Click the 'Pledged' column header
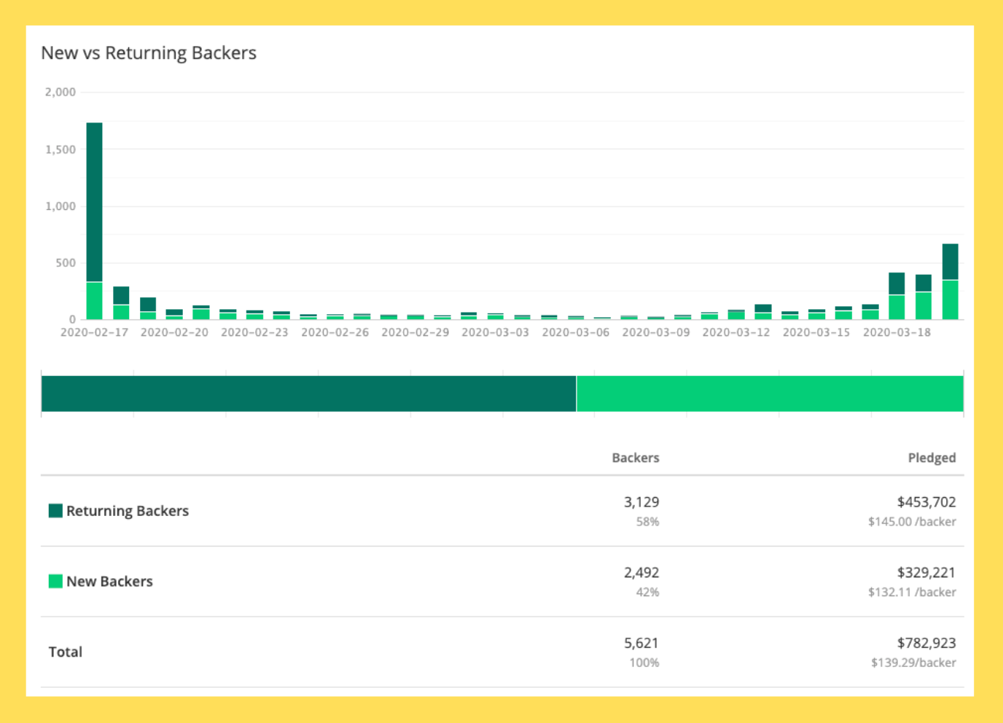Viewport: 1003px width, 723px height. [x=932, y=458]
